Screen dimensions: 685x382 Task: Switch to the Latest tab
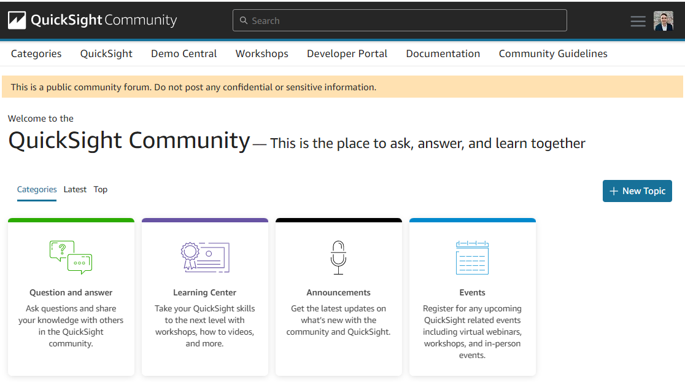click(x=75, y=190)
